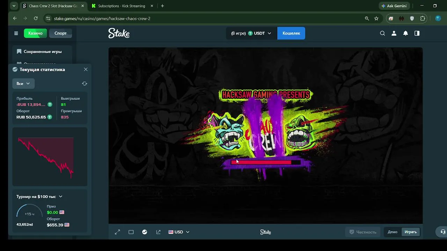Click tournament rank 43,652nd
The height and width of the screenshot is (251, 447).
tap(24, 225)
